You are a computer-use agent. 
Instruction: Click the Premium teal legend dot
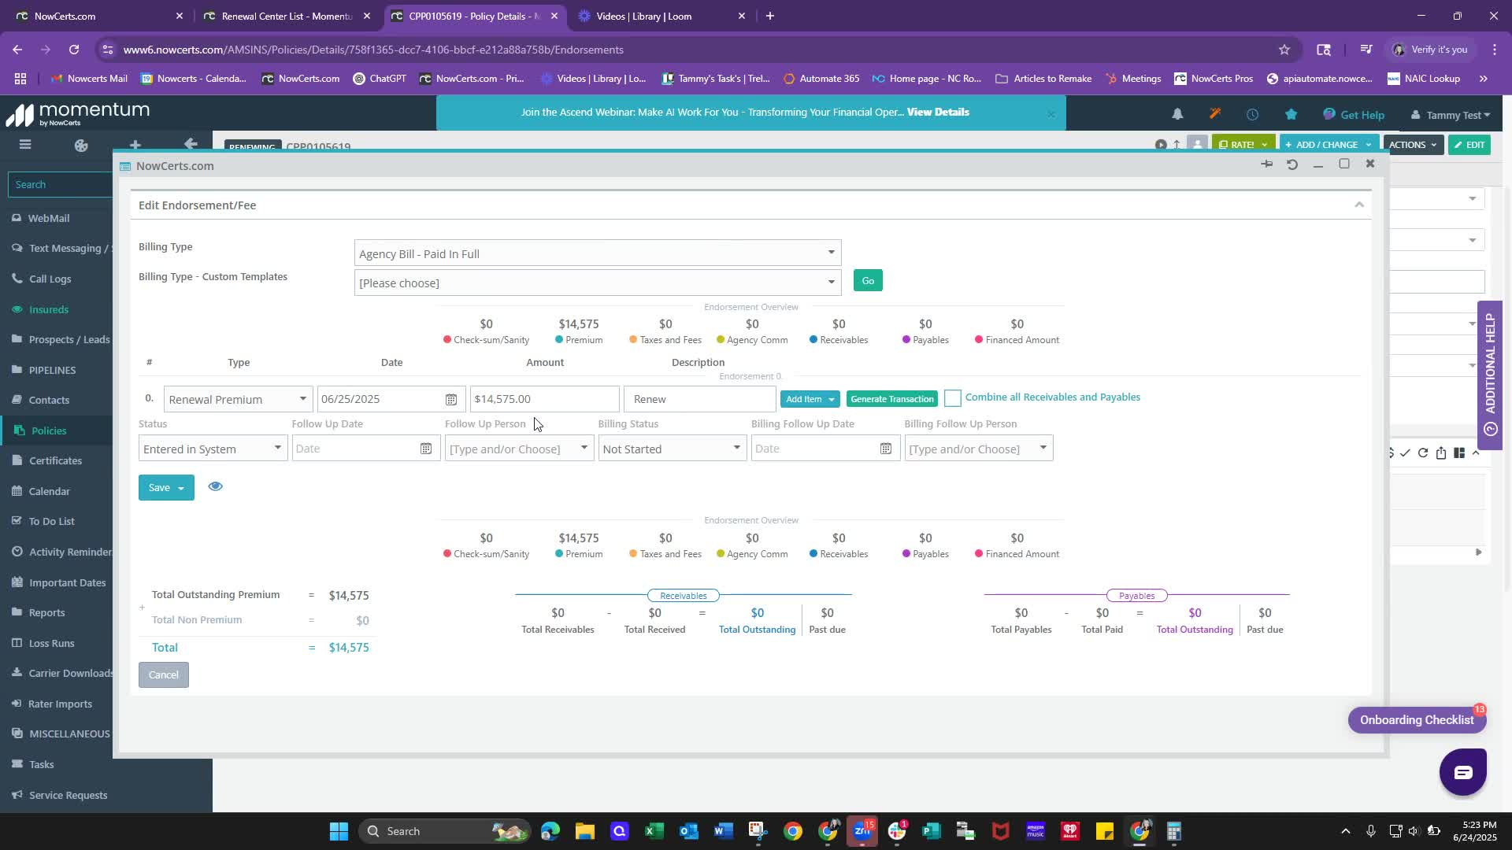pos(558,340)
